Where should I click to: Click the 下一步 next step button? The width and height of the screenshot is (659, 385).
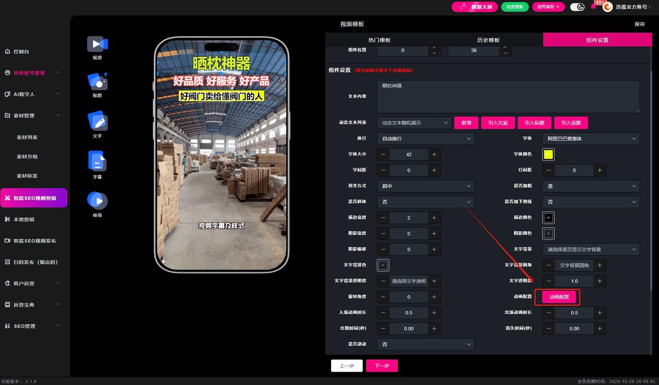point(381,365)
